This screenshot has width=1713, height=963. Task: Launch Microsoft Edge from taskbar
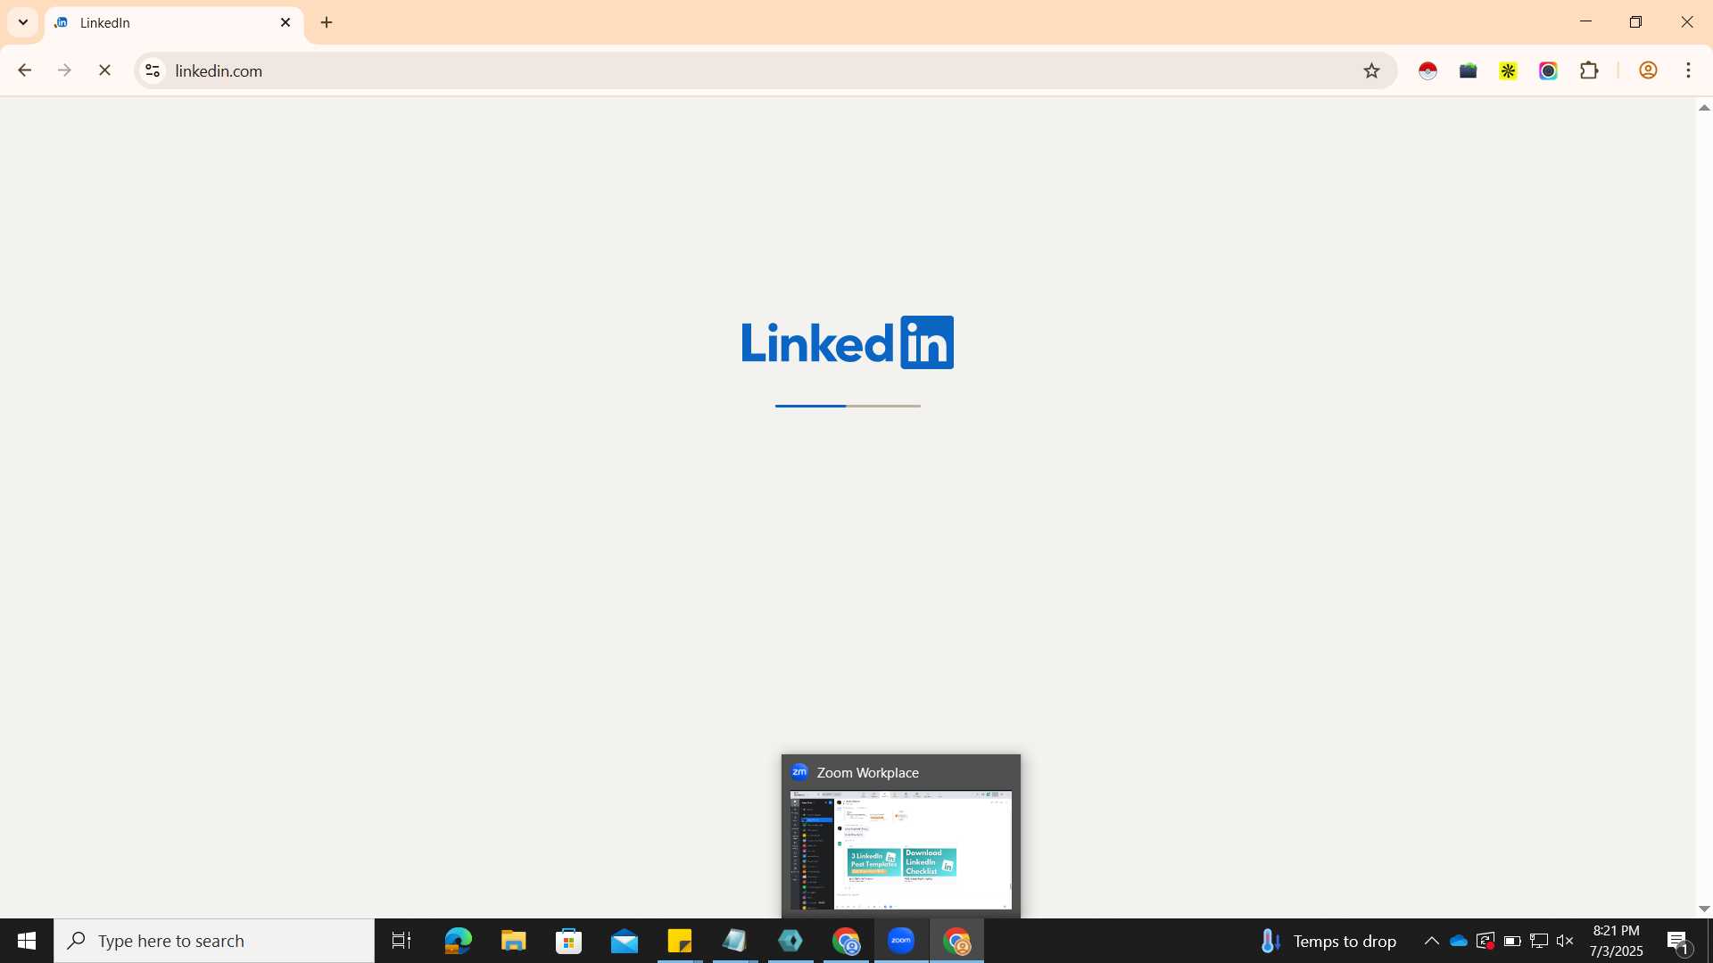click(x=458, y=941)
